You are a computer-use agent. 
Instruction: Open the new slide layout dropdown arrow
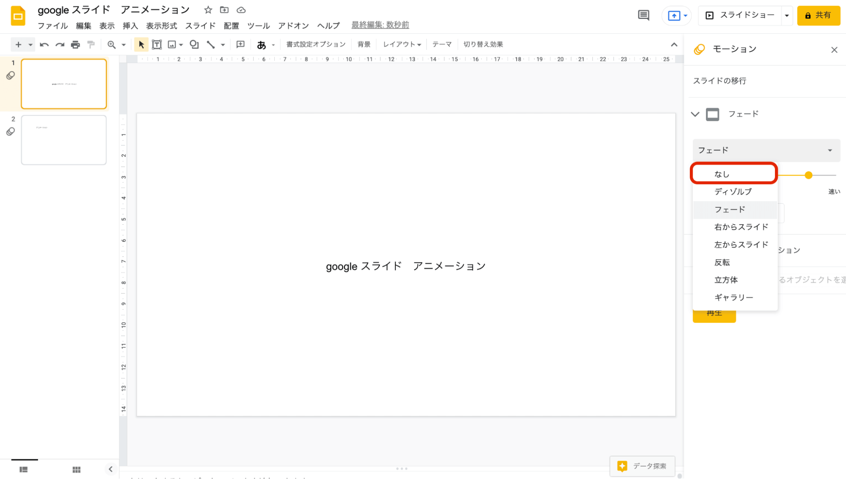pos(30,44)
